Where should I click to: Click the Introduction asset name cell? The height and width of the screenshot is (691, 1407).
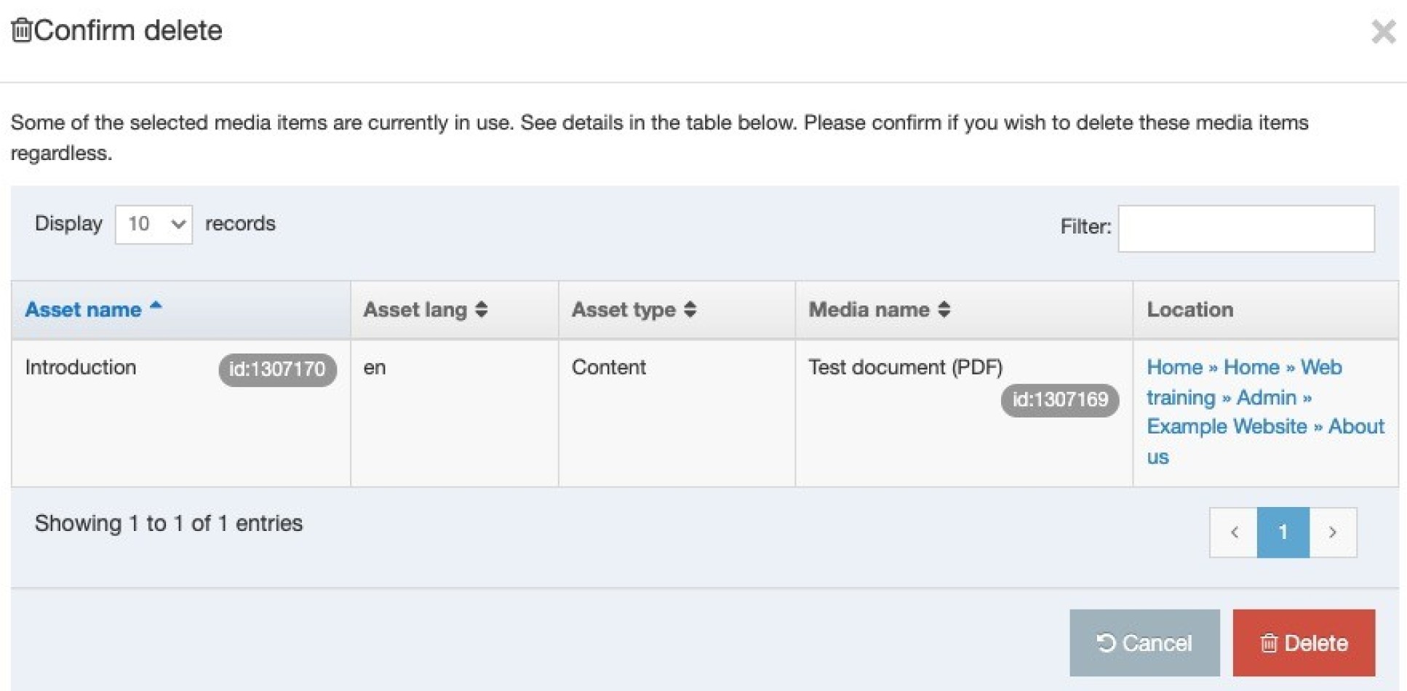click(81, 367)
